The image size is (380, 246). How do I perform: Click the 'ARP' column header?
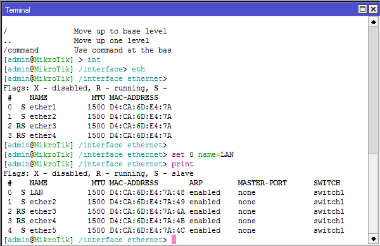(x=196, y=183)
